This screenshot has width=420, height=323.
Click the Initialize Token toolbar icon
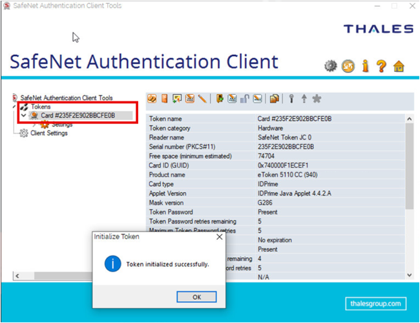(152, 99)
